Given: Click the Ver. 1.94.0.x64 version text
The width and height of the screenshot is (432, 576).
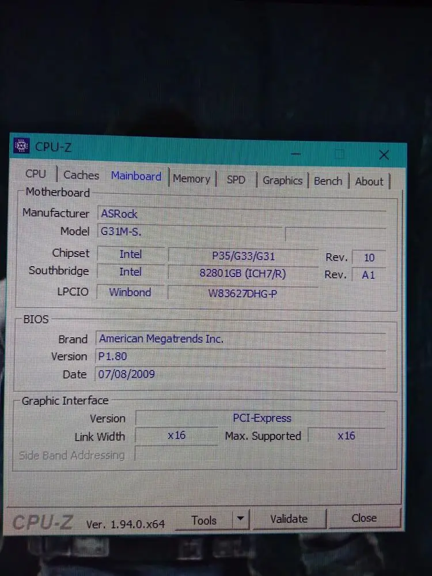Looking at the screenshot, I should click(x=125, y=524).
